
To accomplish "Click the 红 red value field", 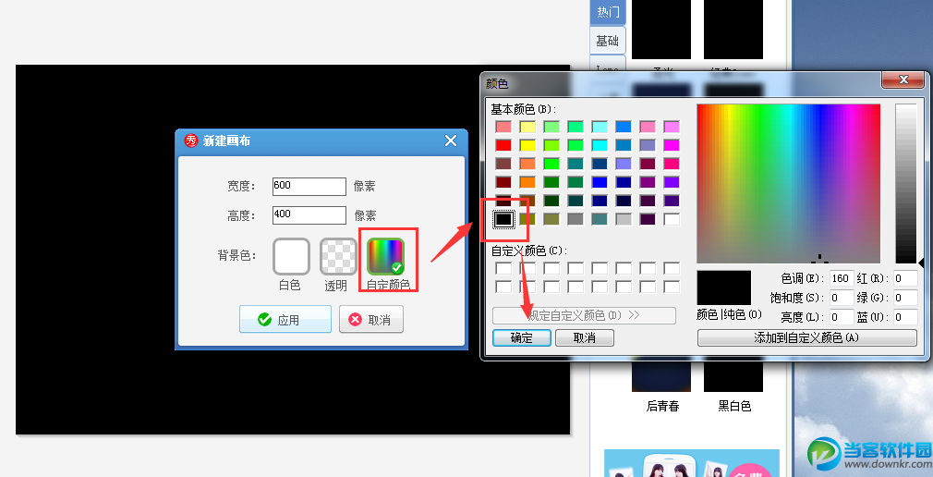I will tap(905, 278).
